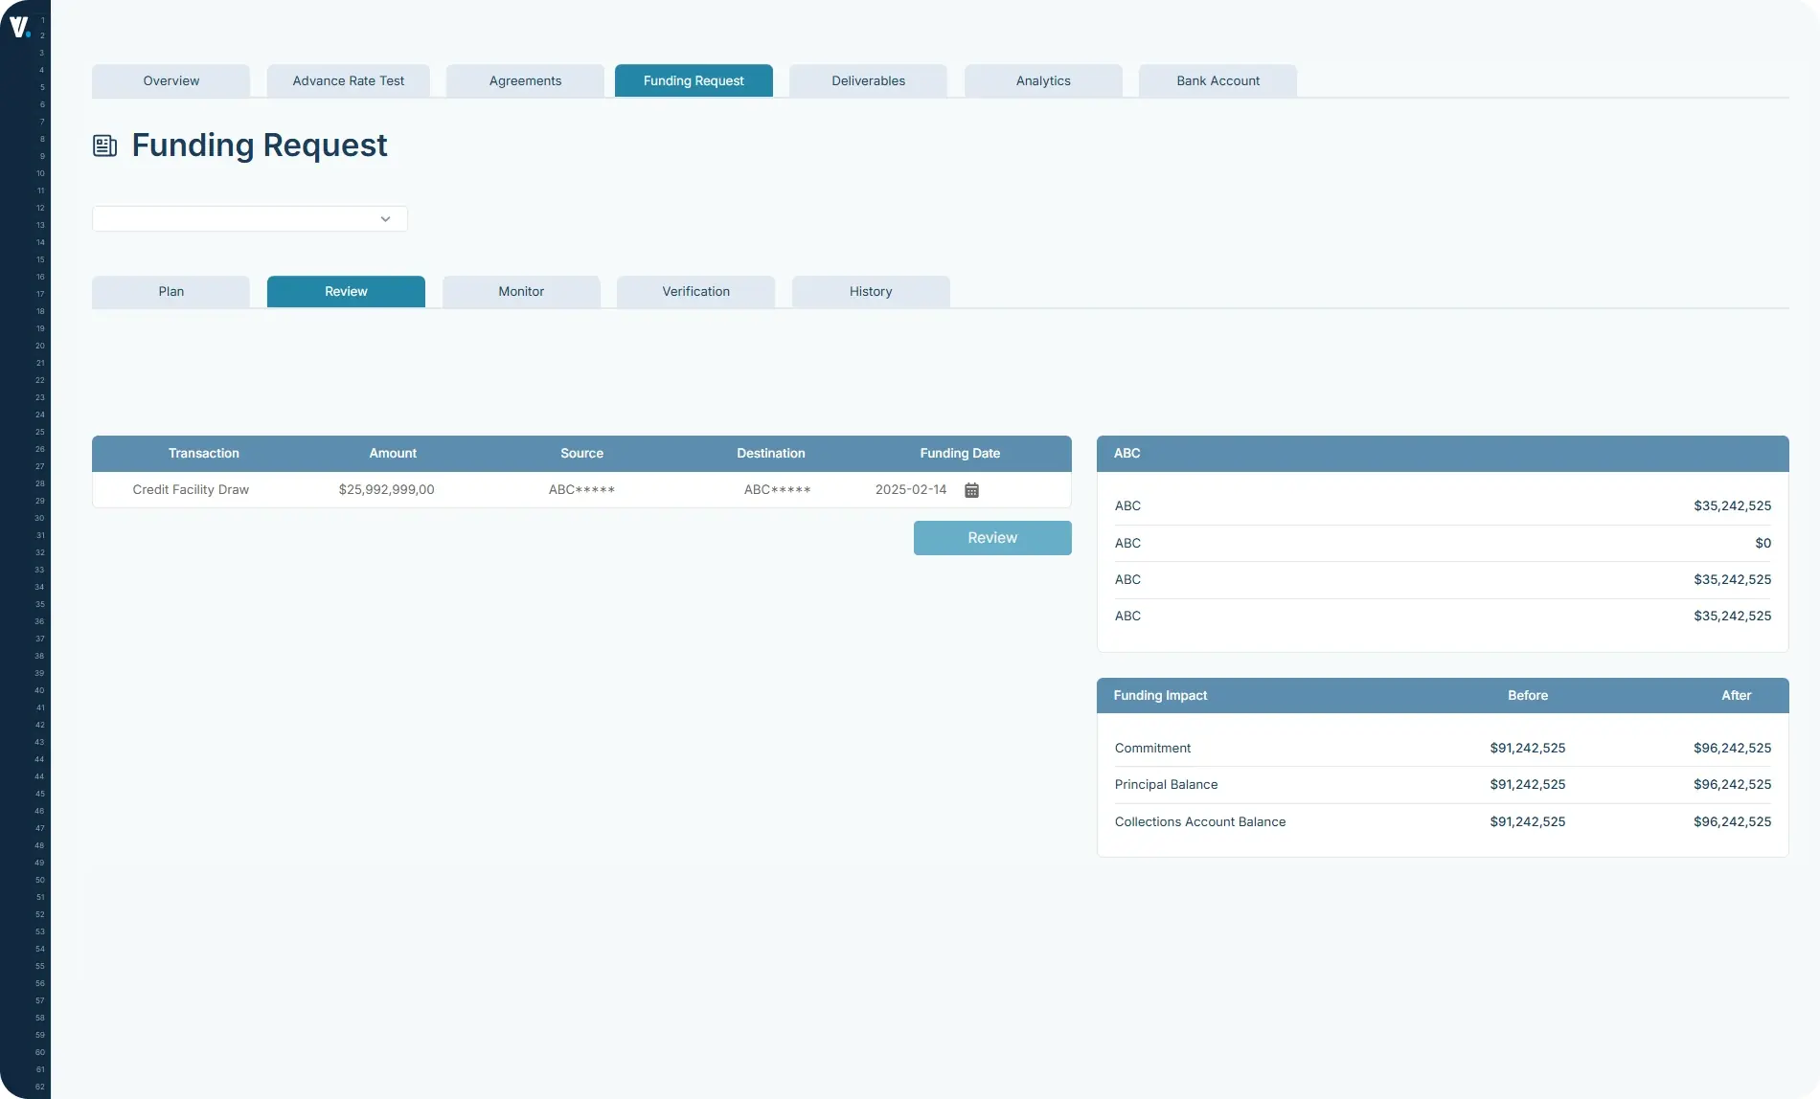Switch to the Deliverables tab
This screenshot has width=1820, height=1099.
867,80
